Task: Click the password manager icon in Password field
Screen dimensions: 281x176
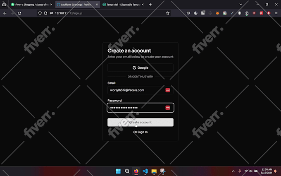Action: click(x=167, y=108)
